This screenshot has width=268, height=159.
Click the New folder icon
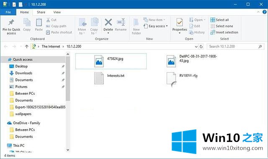[x=136, y=23]
